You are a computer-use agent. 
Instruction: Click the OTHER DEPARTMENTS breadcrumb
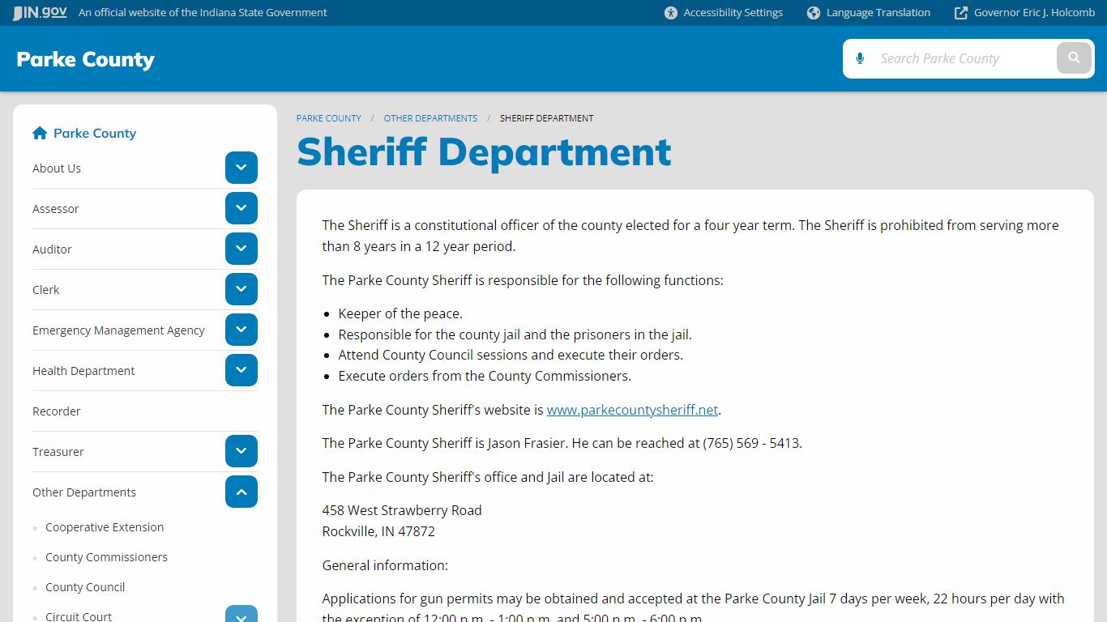pyautogui.click(x=430, y=118)
